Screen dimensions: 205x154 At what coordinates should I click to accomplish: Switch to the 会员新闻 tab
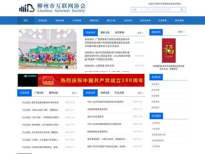coord(120,32)
